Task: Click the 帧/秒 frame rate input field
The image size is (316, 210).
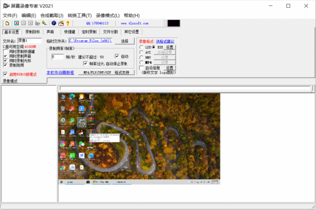Action: [x=57, y=57]
